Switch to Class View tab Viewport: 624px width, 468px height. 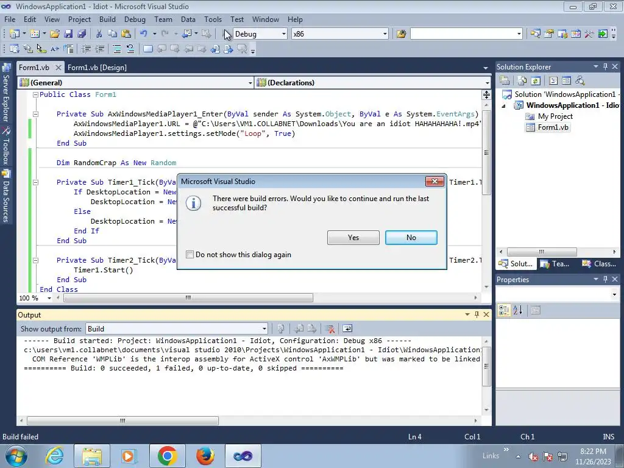tap(599, 263)
